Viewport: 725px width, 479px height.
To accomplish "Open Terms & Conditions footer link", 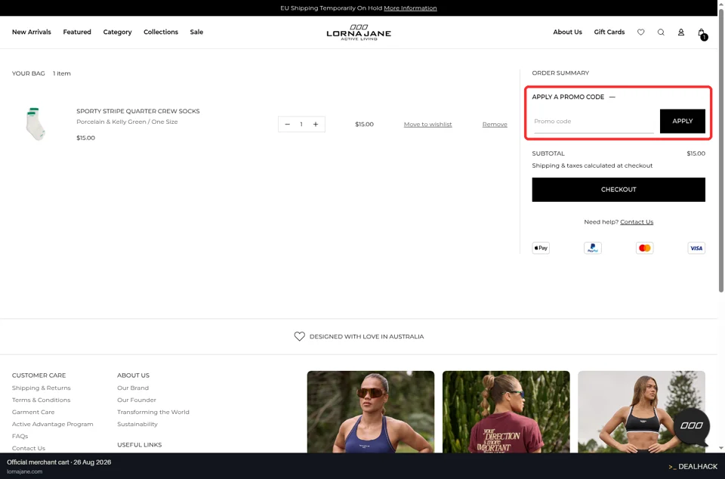I will click(41, 400).
